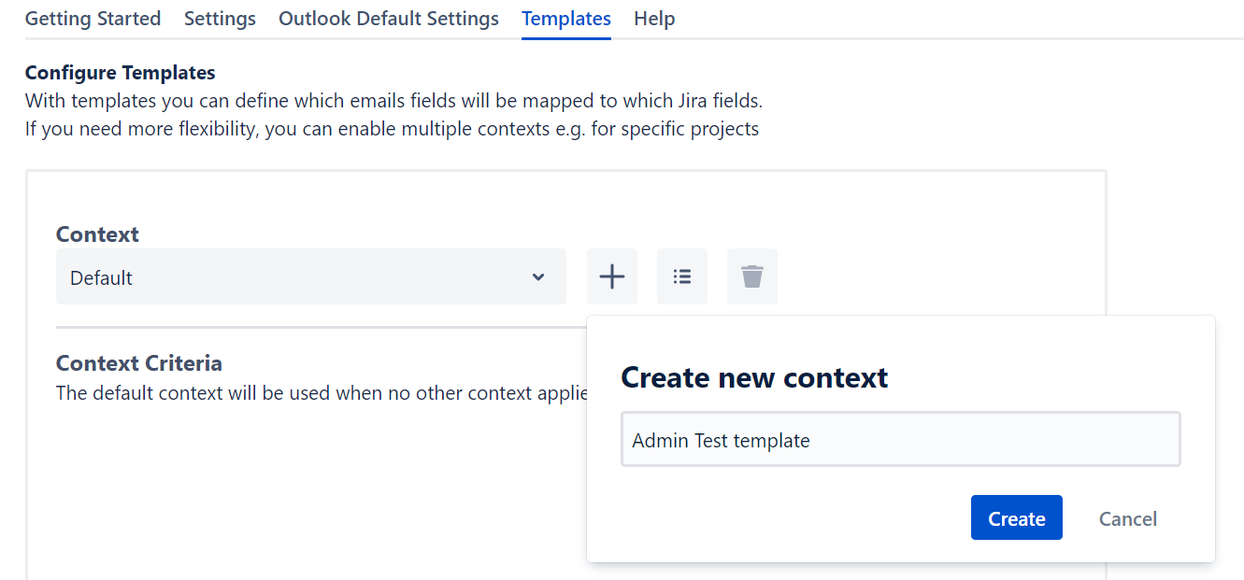Viewport: 1244px width, 580px height.
Task: Go to Outlook Default Settings tab
Action: coord(389,19)
